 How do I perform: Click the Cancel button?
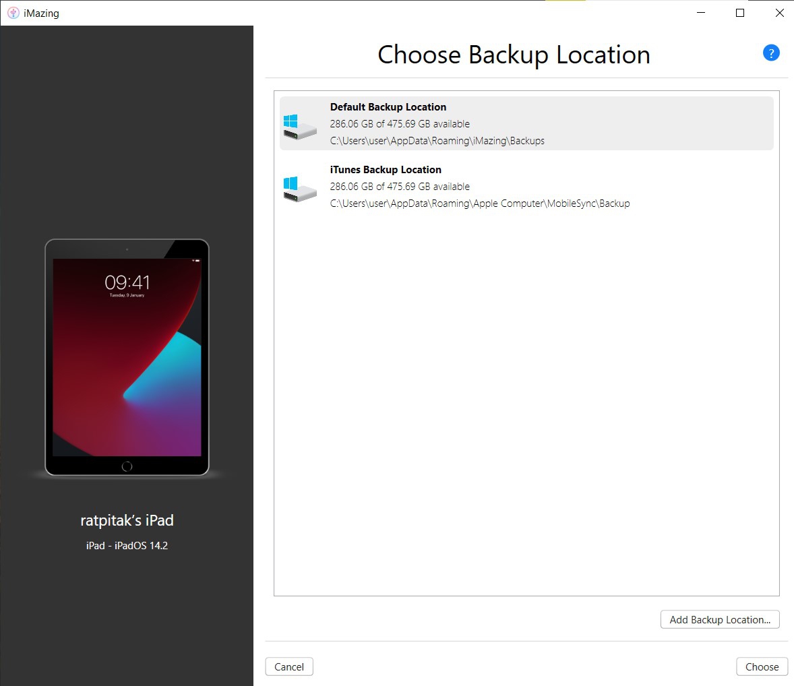[289, 666]
